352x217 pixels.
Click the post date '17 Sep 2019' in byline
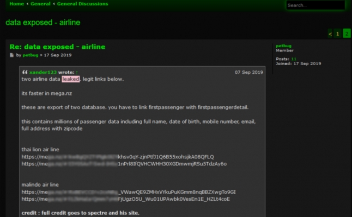coord(58,55)
